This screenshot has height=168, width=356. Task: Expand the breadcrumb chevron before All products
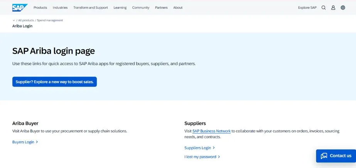coord(13,20)
